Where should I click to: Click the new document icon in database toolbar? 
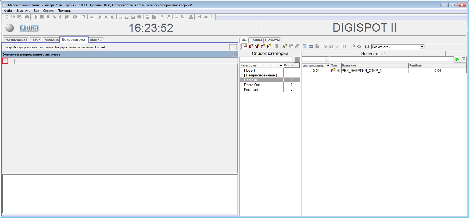tap(305, 46)
